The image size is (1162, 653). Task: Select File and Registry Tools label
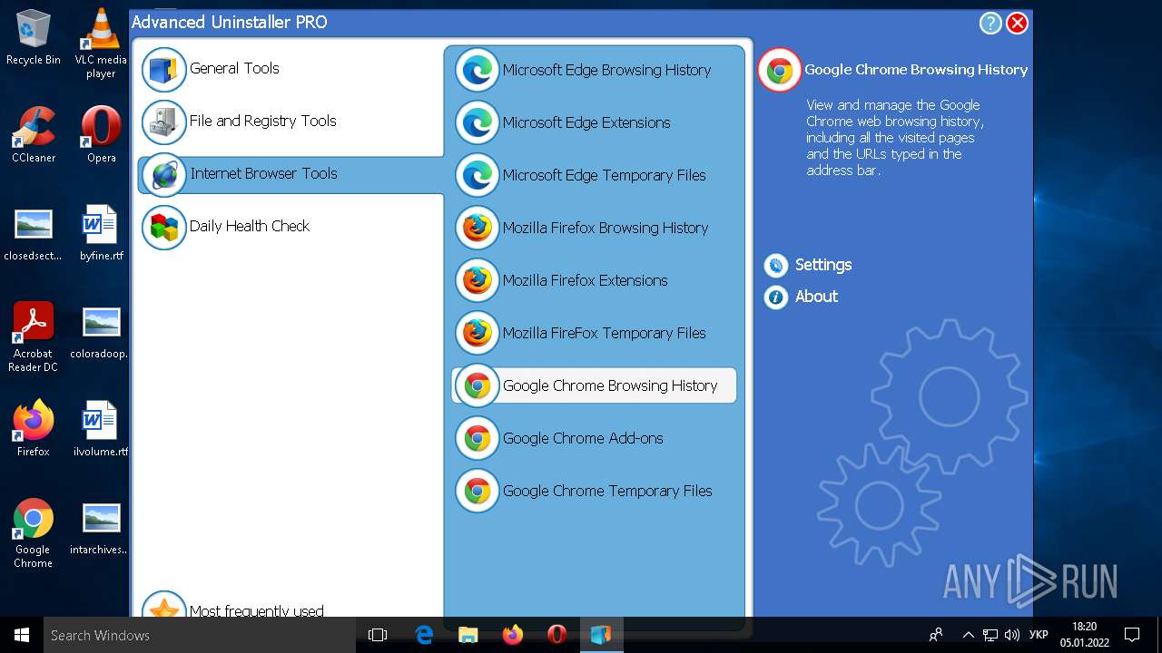263,121
